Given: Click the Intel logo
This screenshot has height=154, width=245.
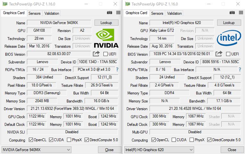Looking at the screenshot, I should pyautogui.click(x=229, y=38).
